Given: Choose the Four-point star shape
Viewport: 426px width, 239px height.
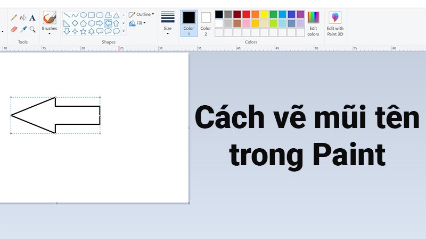Looking at the screenshot, I should click(x=75, y=31).
